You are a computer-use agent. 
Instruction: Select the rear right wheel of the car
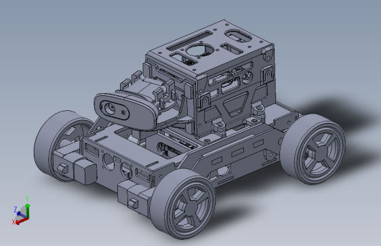[313, 149]
